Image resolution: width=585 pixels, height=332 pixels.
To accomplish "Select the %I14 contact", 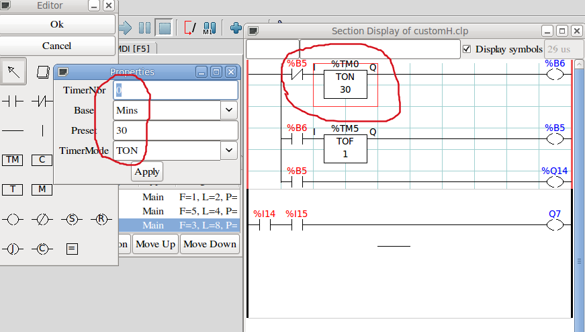I will click(x=265, y=225).
